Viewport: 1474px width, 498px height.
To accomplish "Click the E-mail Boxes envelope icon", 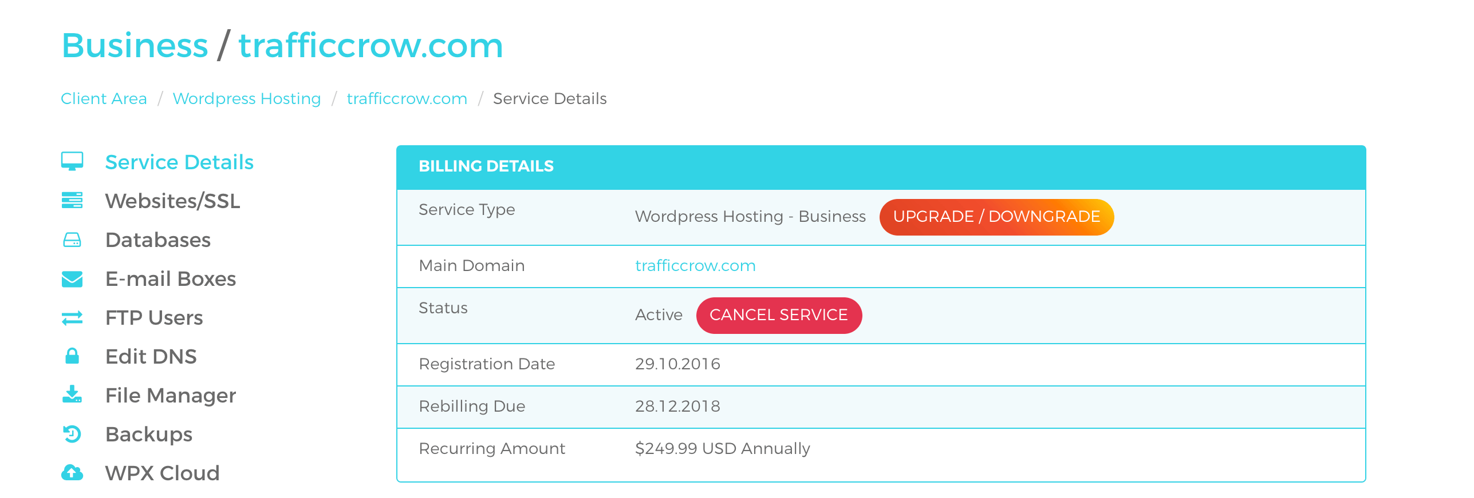I will pos(72,279).
